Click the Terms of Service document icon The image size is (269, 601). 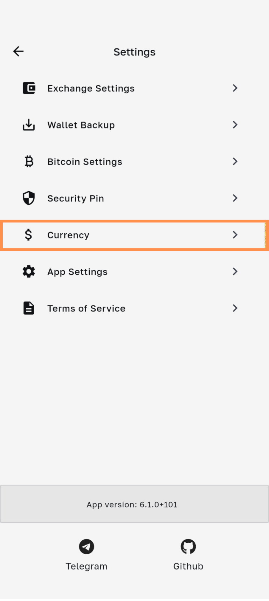click(29, 308)
